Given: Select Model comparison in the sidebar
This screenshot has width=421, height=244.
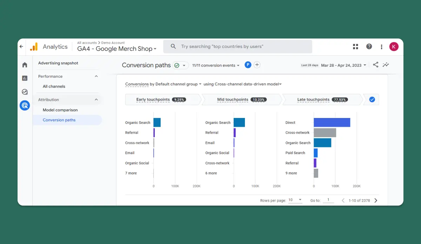Looking at the screenshot, I should tap(60, 110).
